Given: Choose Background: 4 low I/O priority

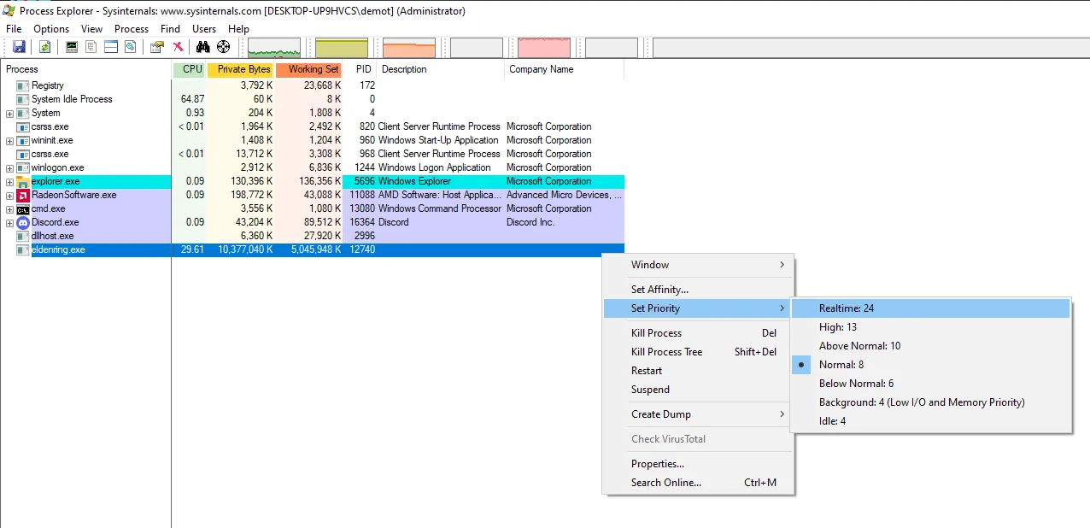Looking at the screenshot, I should 931,402.
